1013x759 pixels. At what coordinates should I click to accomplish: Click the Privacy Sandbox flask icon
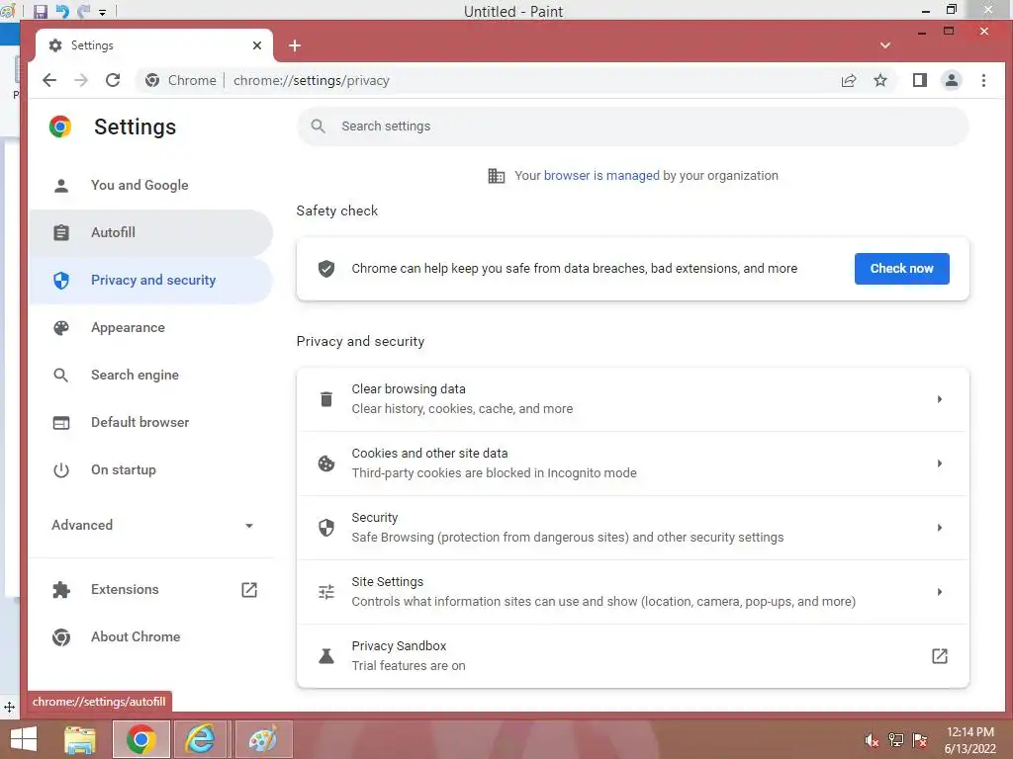click(x=326, y=656)
